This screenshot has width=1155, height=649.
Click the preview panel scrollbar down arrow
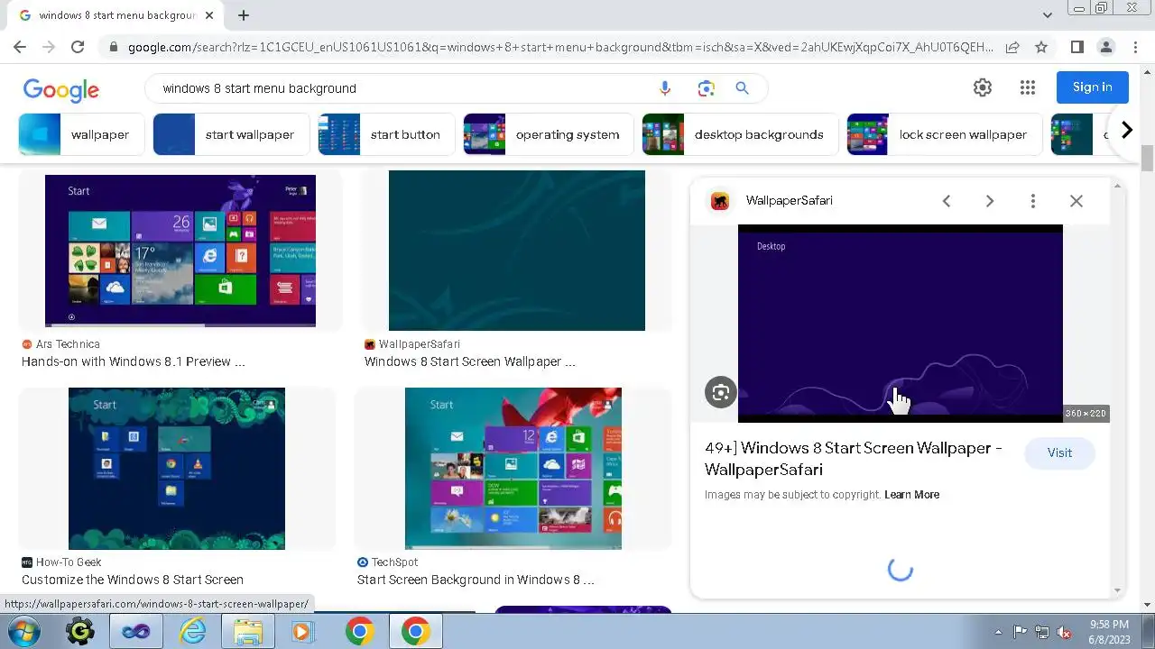(1118, 591)
